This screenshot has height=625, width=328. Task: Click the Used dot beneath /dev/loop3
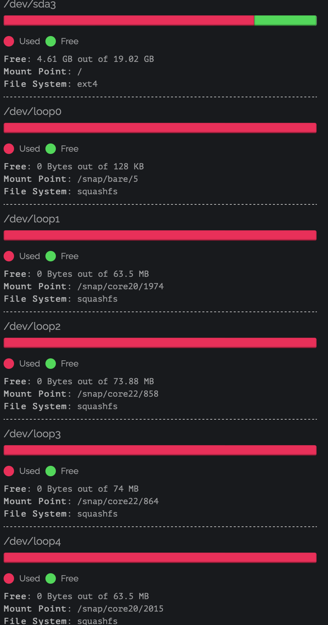(9, 471)
